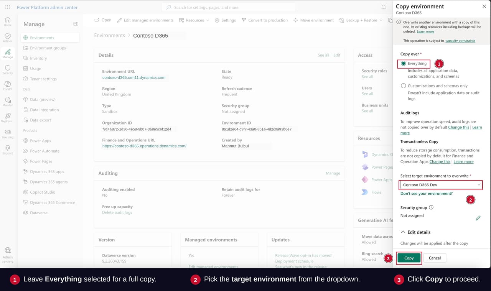Click Don't see your environment link
Screen dimensions: 491x291
coord(427,194)
